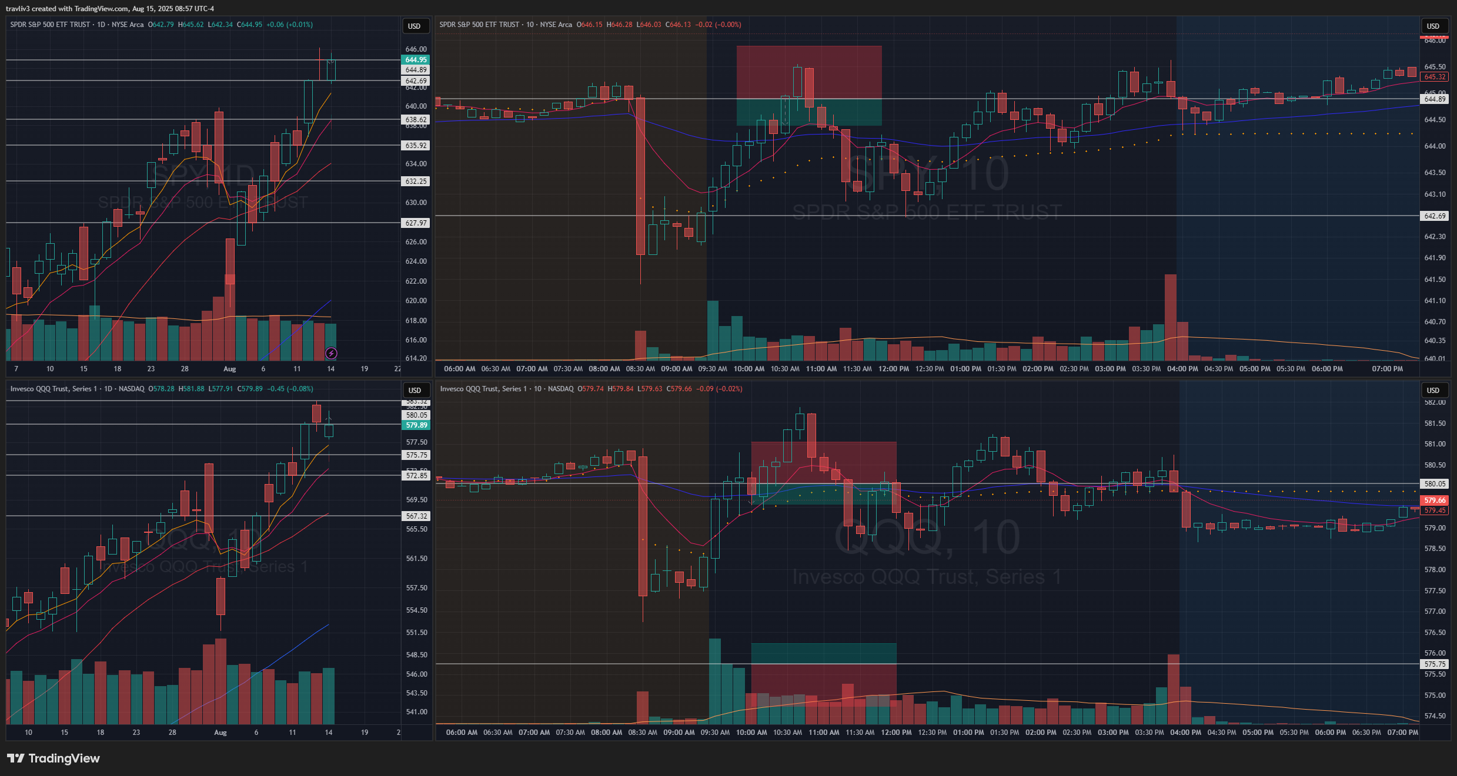Click the 638.62 horizontal line label on SPY daily
This screenshot has width=1457, height=776.
(416, 120)
